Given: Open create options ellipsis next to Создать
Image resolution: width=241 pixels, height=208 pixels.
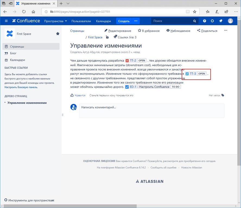Looking at the screenshot, I should coord(136,21).
